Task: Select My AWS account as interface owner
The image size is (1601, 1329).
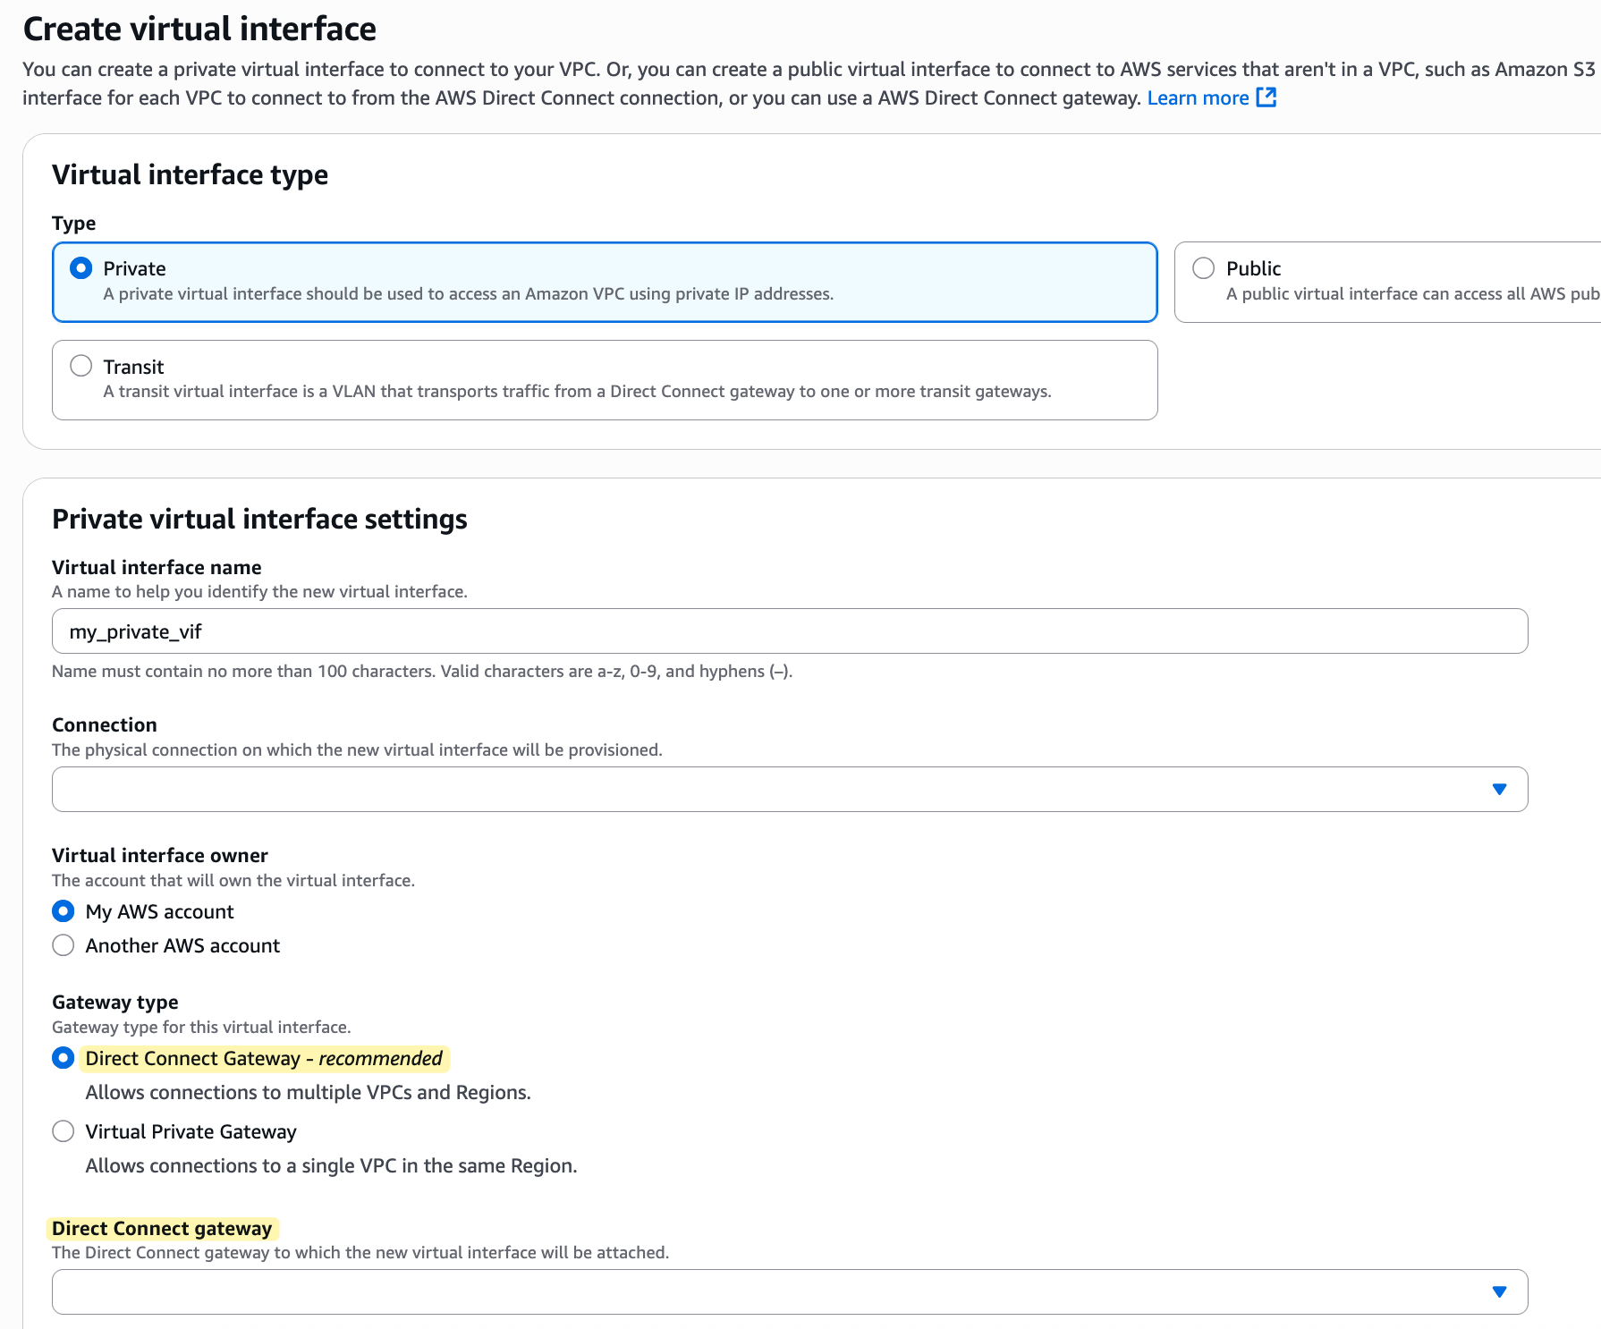Action: pos(63,910)
